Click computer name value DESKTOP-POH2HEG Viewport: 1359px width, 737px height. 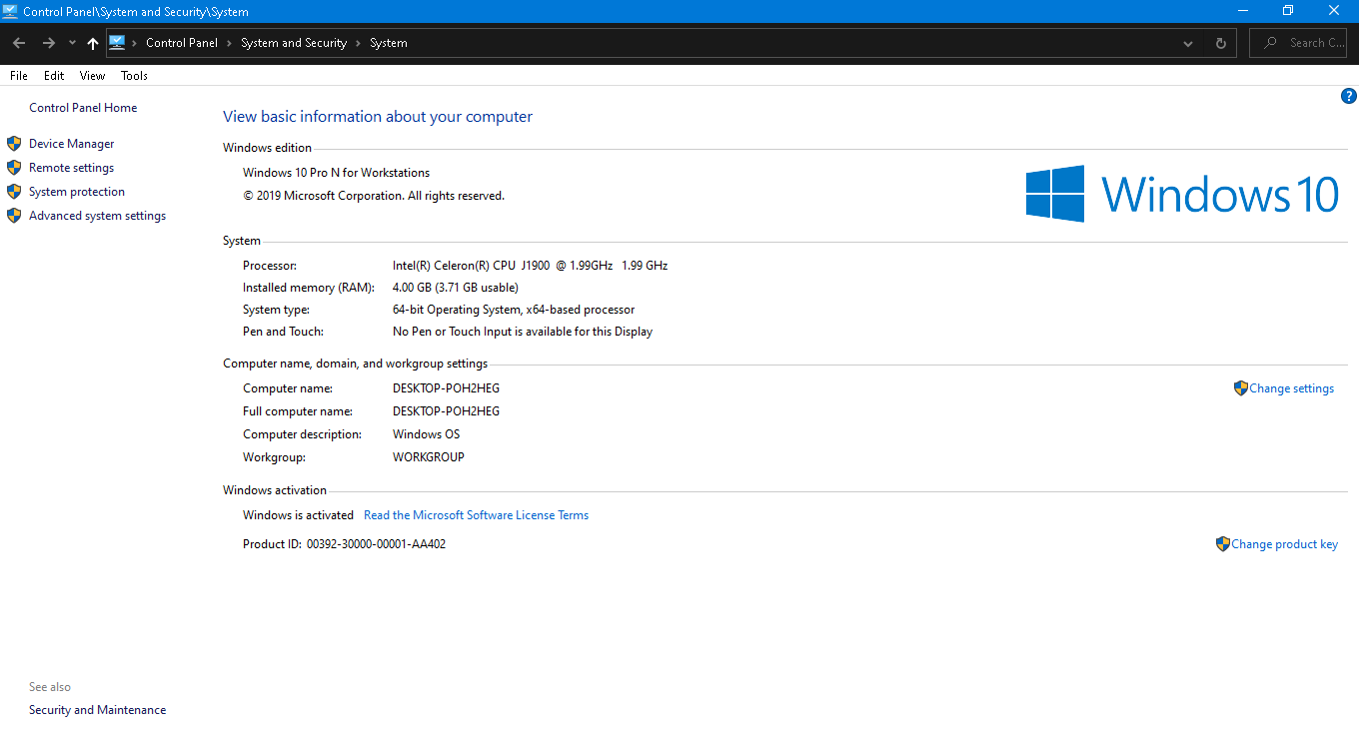pos(447,388)
